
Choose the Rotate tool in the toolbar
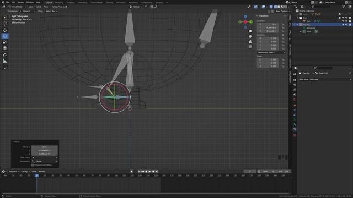click(5, 36)
